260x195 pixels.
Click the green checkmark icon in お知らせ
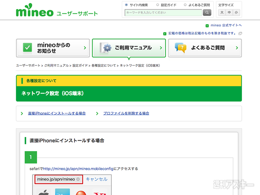pos(27,48)
